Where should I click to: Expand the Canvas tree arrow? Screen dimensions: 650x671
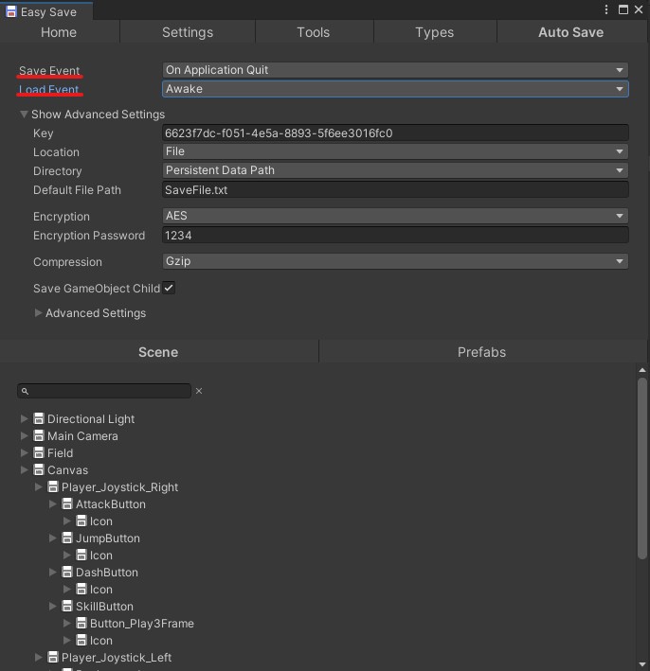24,469
